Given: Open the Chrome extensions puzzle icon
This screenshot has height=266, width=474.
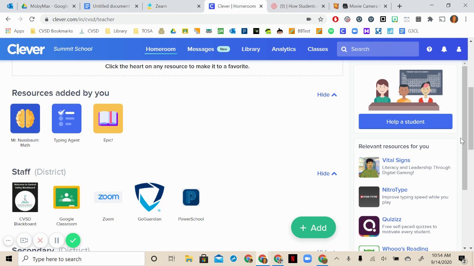Looking at the screenshot, I should click(x=430, y=19).
